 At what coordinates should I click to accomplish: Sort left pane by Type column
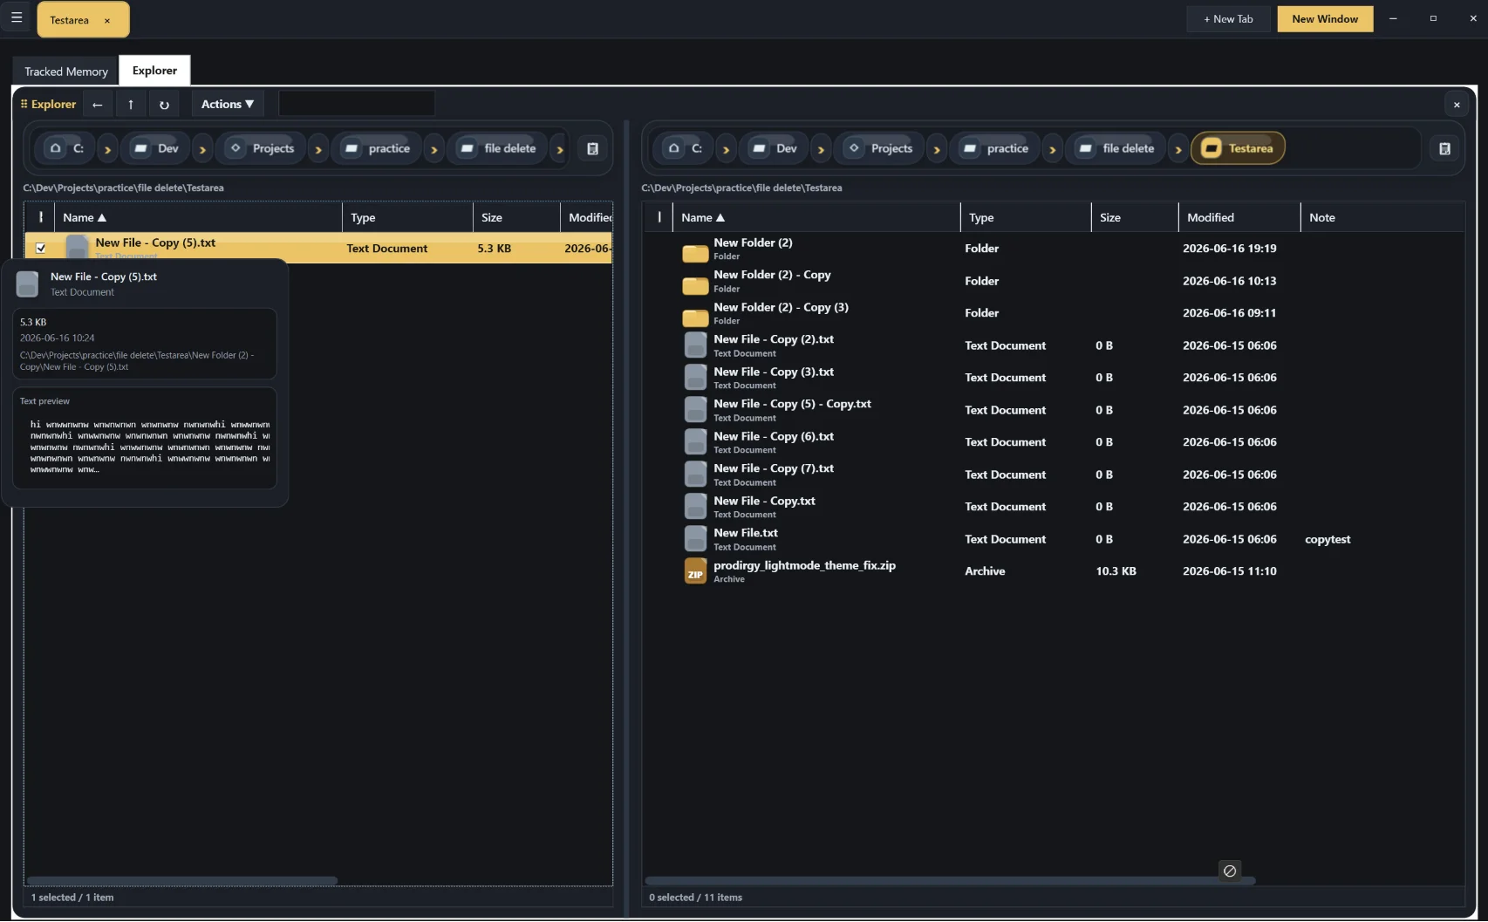click(x=408, y=217)
